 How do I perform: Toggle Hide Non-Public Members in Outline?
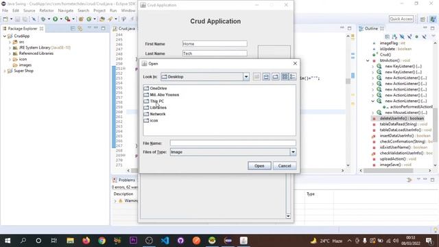click(x=416, y=36)
